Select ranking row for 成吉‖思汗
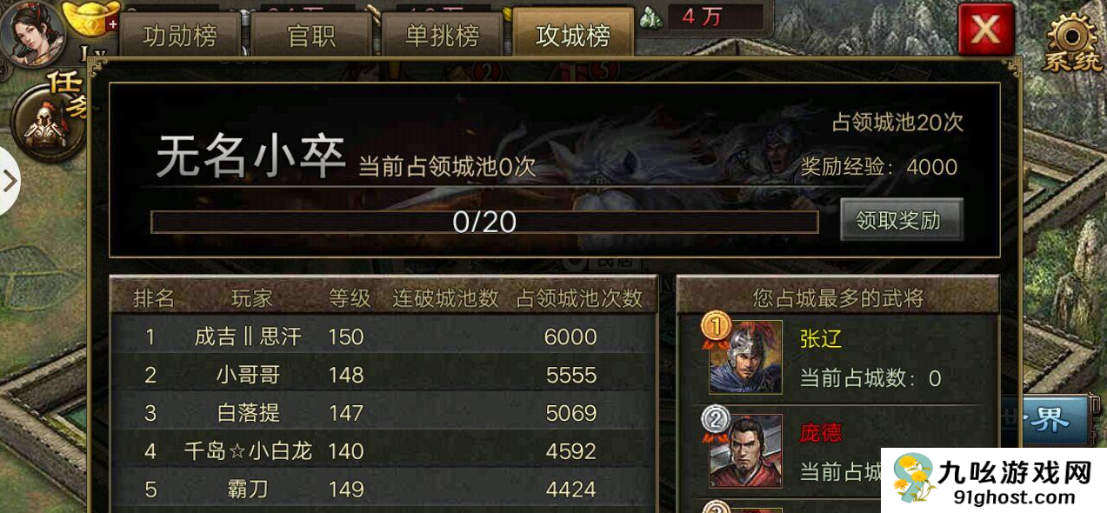 click(x=383, y=336)
